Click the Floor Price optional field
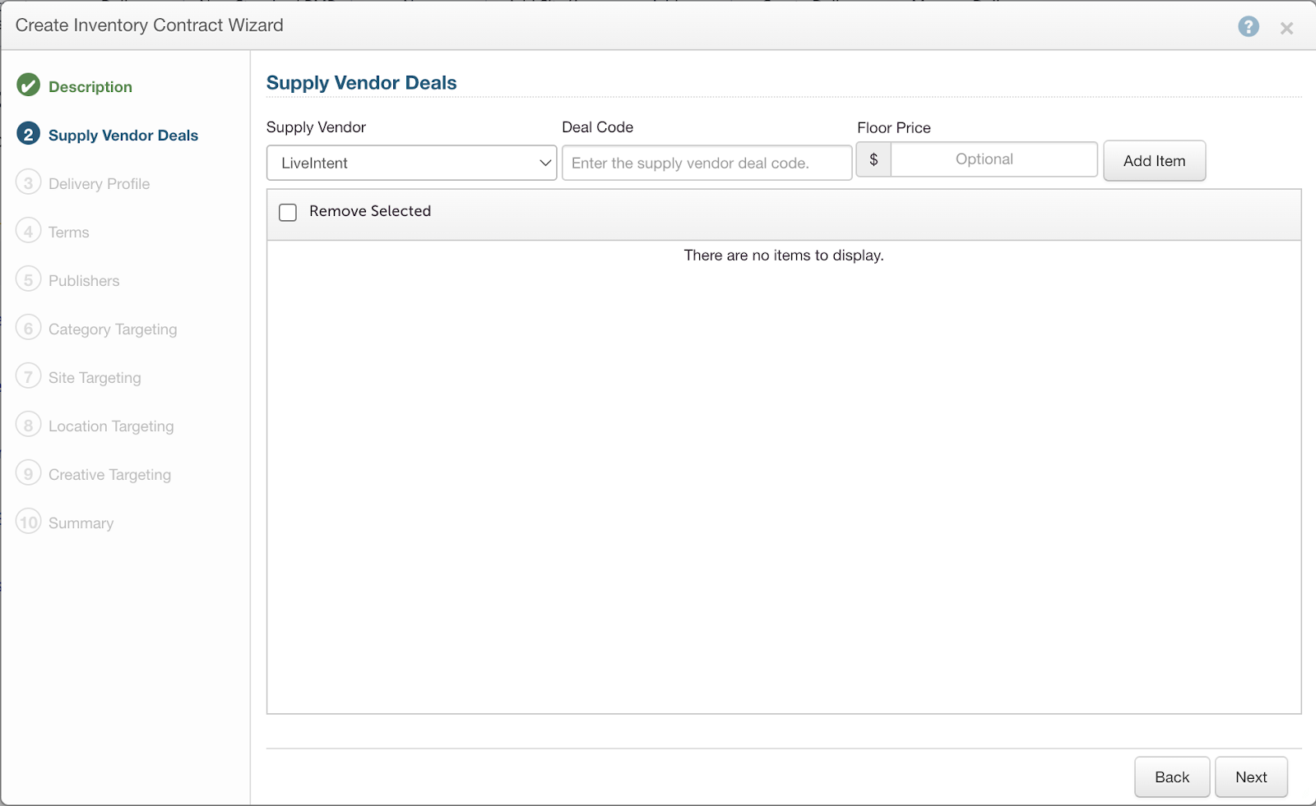The width and height of the screenshot is (1316, 806). (x=994, y=159)
